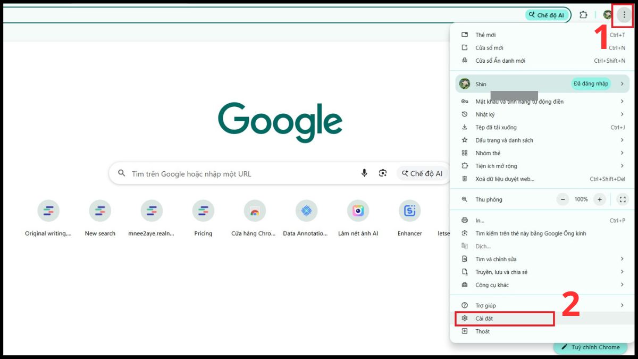Screen dimensions: 638x359
Task: Expand Tìm và chỉnh sửa submenu
Action: (543, 259)
